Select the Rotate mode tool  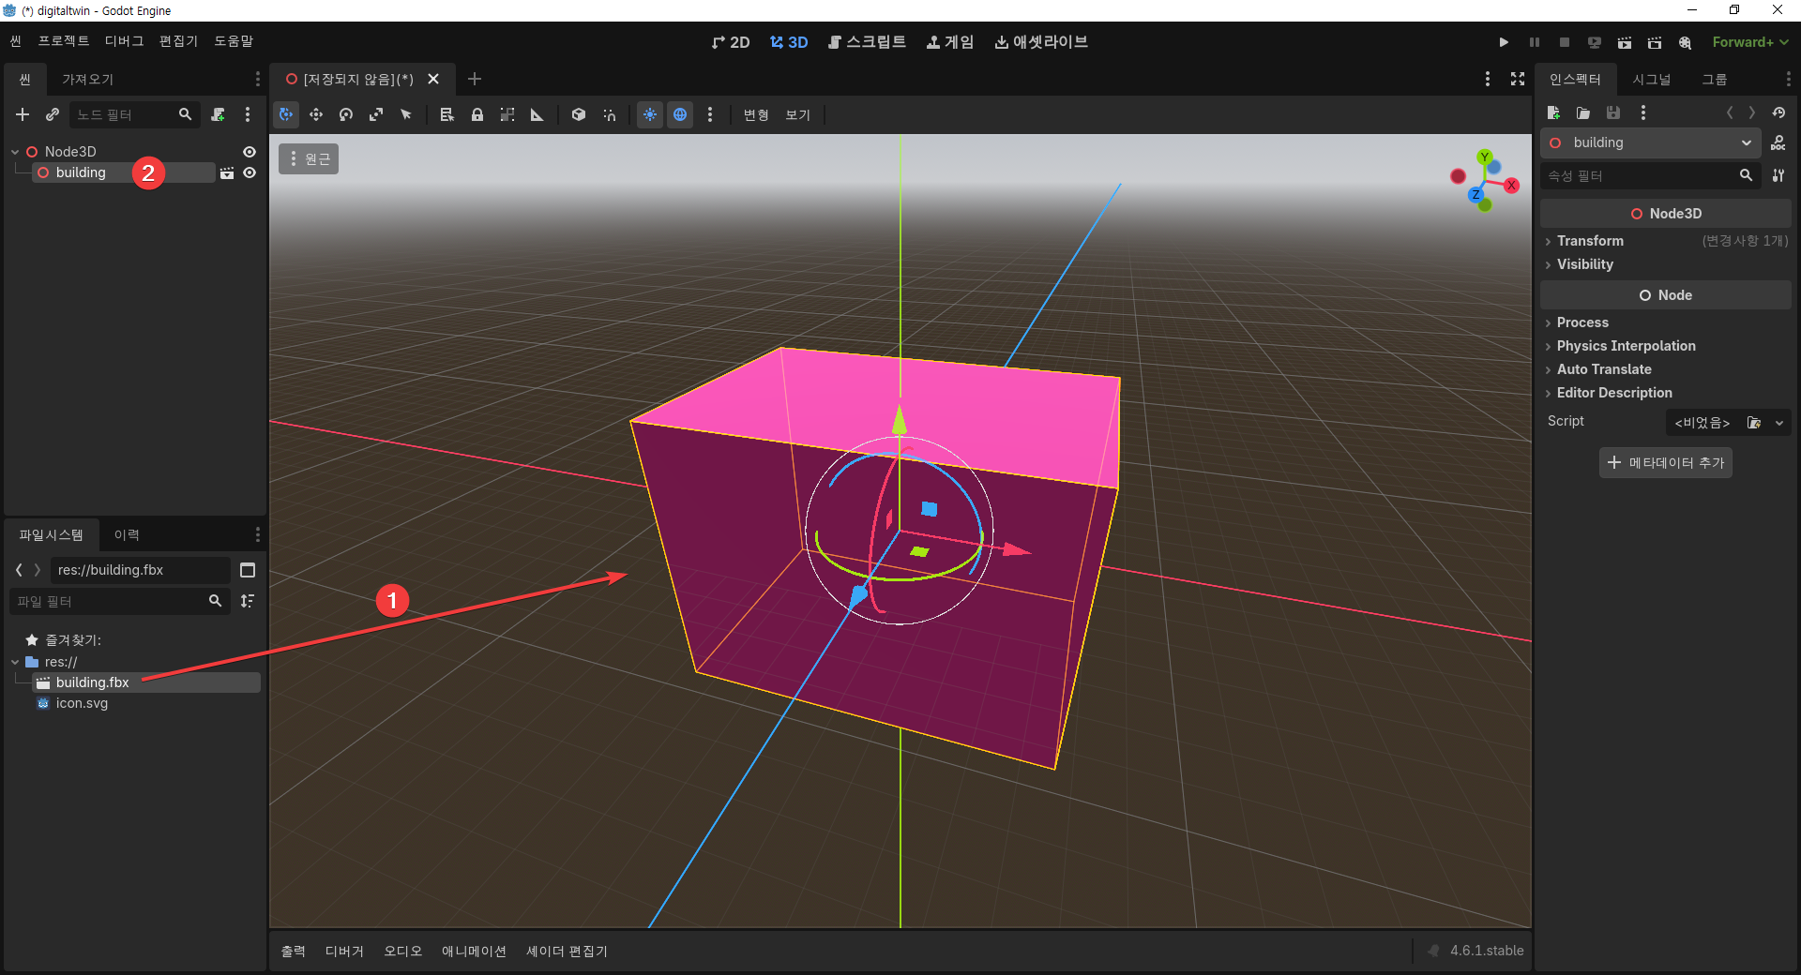346,114
